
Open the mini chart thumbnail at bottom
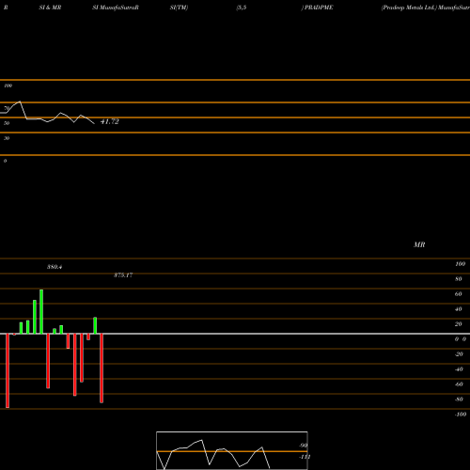232,450
